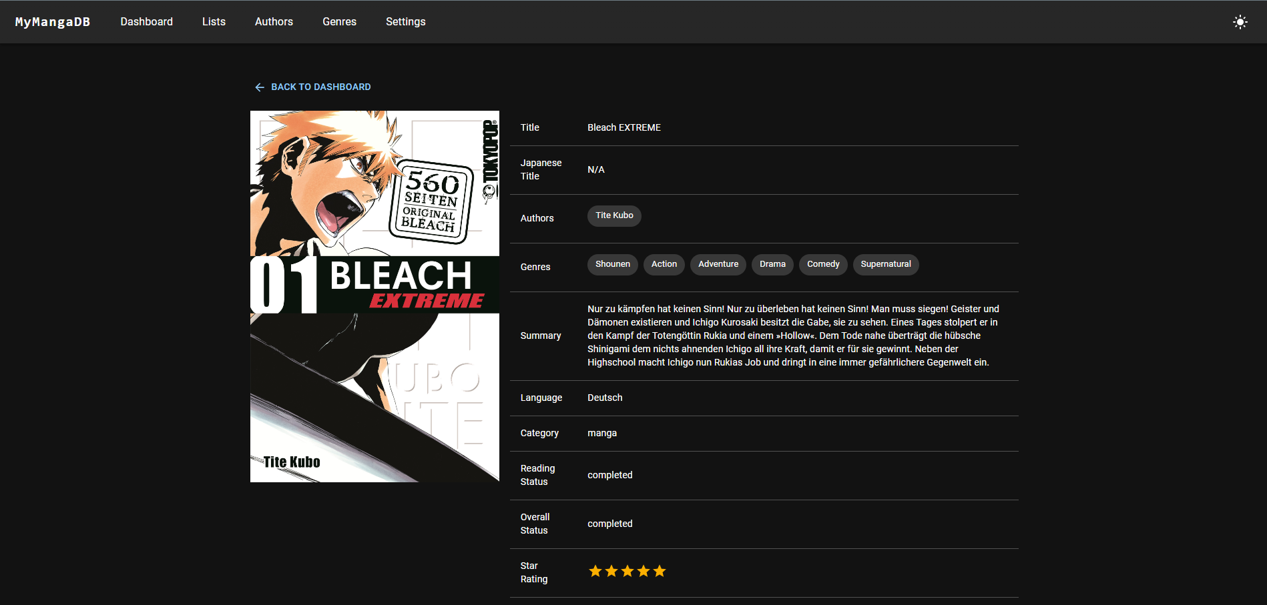Click the 'Category' row label

[539, 433]
